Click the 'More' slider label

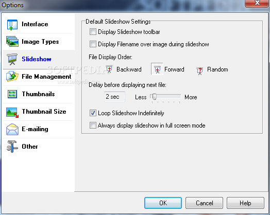pyautogui.click(x=191, y=97)
